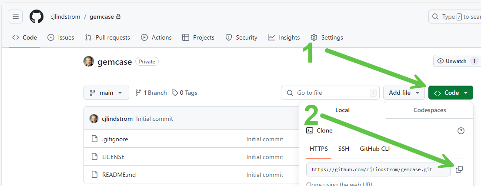Open the Issues tab

61,37
